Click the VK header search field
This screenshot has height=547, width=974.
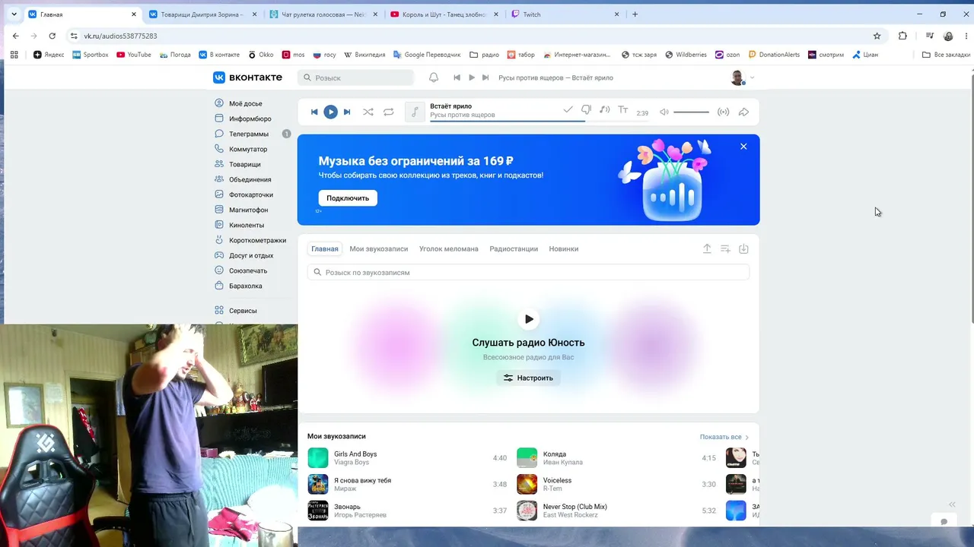[355, 77]
